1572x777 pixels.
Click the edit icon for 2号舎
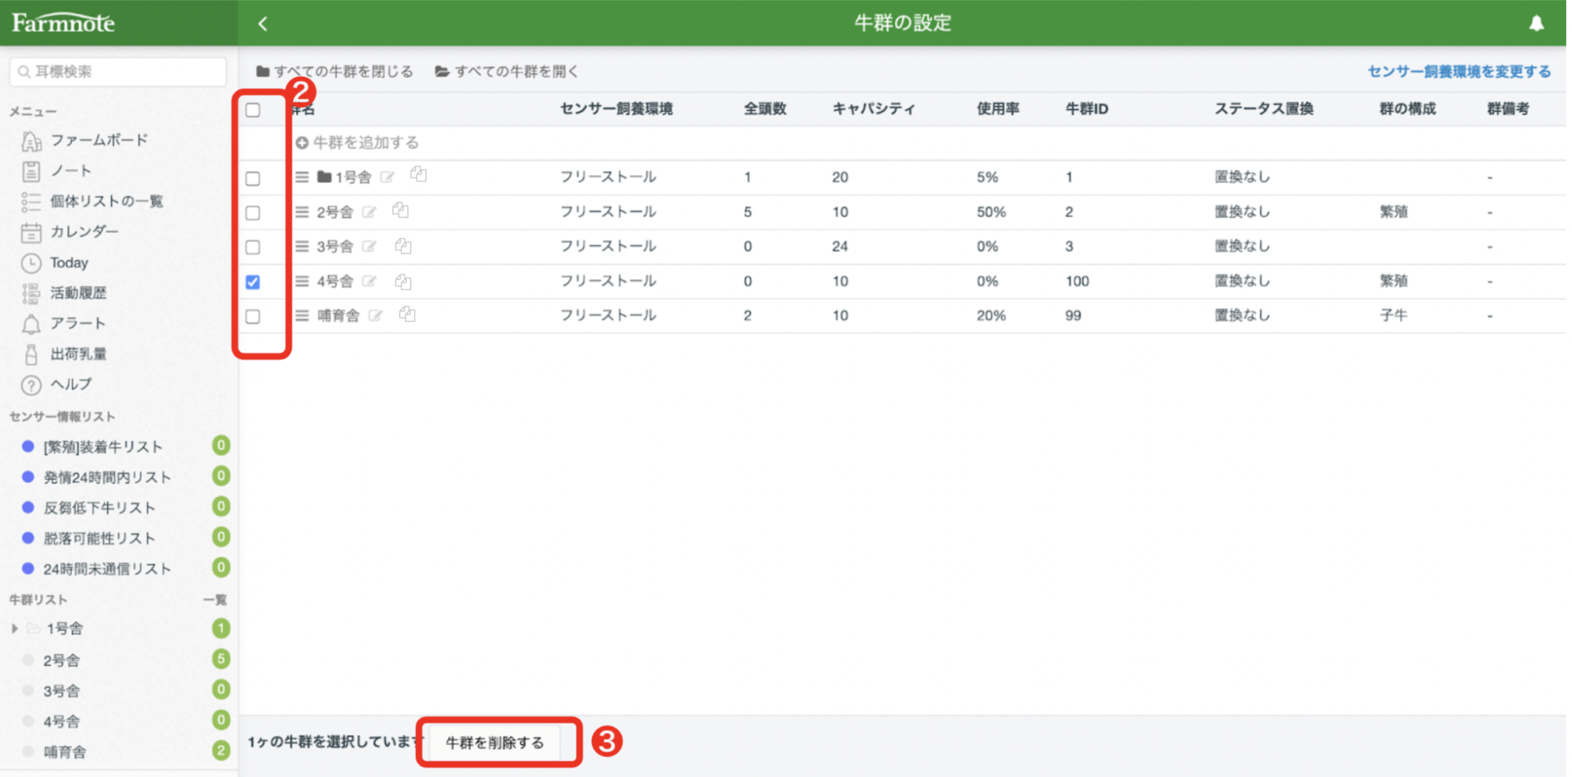click(x=369, y=212)
